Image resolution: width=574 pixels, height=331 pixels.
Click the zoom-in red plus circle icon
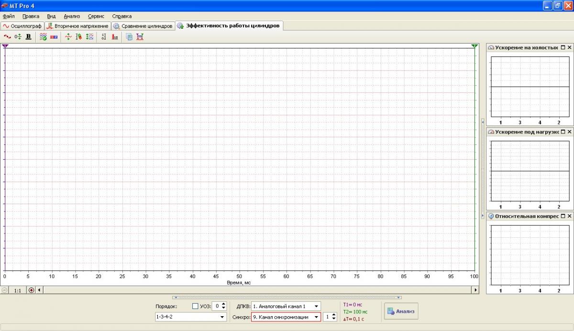click(x=32, y=290)
